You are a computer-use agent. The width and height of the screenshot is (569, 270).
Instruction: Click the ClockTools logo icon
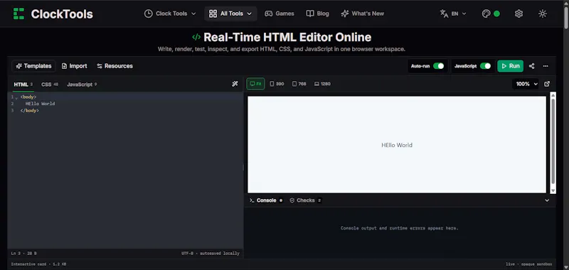(x=18, y=13)
